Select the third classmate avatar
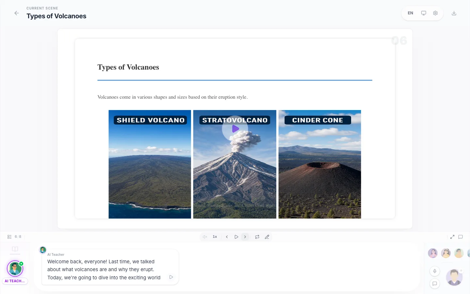The height and width of the screenshot is (294, 470). click(x=459, y=253)
